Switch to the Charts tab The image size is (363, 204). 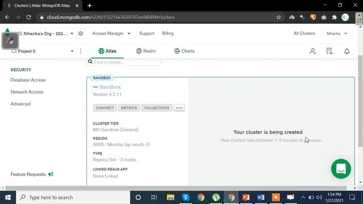pyautogui.click(x=184, y=51)
